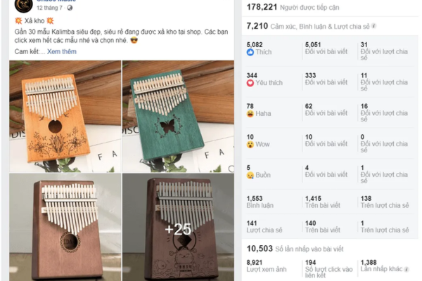Click the public globe privacy icon
Viewport: 422px width, 281px height.
[70, 8]
